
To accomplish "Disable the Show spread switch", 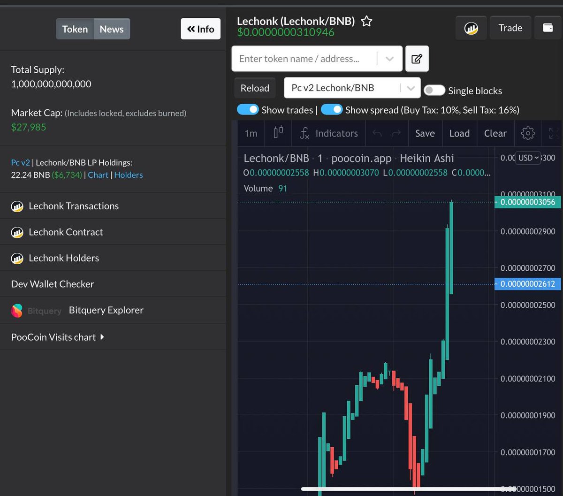I will pyautogui.click(x=332, y=110).
